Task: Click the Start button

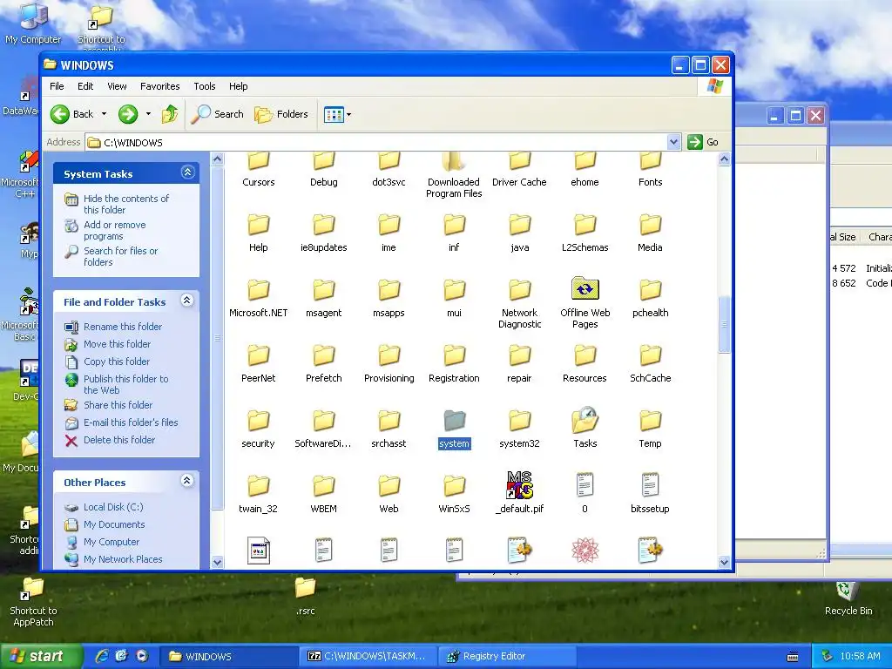Action: point(41,657)
